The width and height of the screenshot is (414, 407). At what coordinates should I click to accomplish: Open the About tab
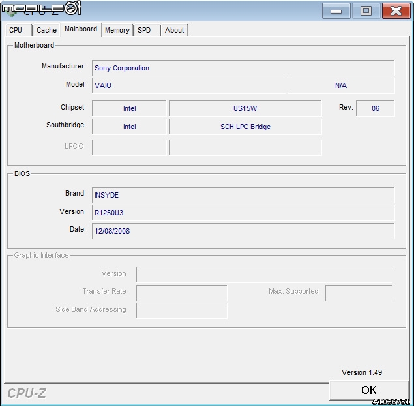[x=174, y=30]
